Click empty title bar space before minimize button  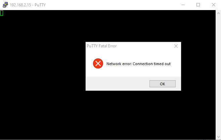tap(113, 5)
